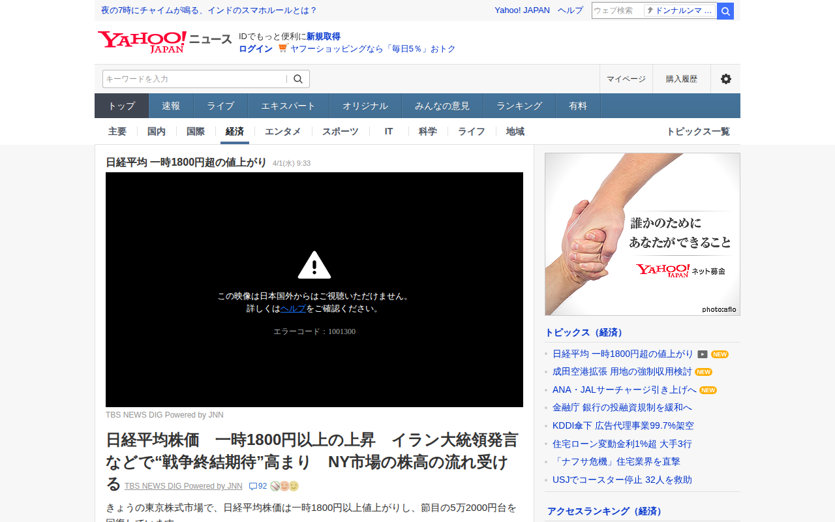
Task: Open topic 「ナフサ危機」住宅業界を直撃
Action: pyautogui.click(x=616, y=462)
